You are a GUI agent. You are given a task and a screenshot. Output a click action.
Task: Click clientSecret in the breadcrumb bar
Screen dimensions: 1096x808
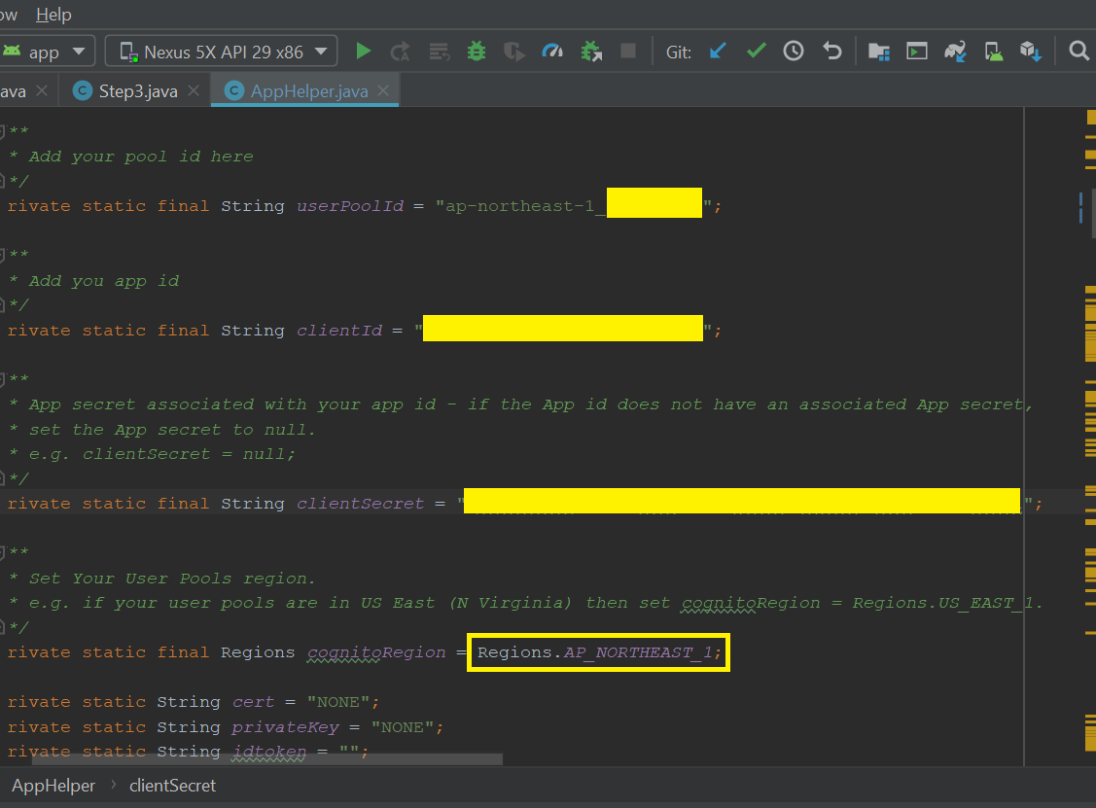tap(173, 786)
